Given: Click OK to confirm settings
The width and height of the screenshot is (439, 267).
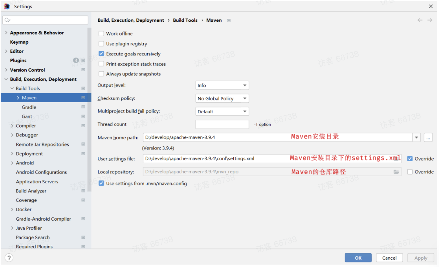Looking at the screenshot, I should (x=358, y=258).
